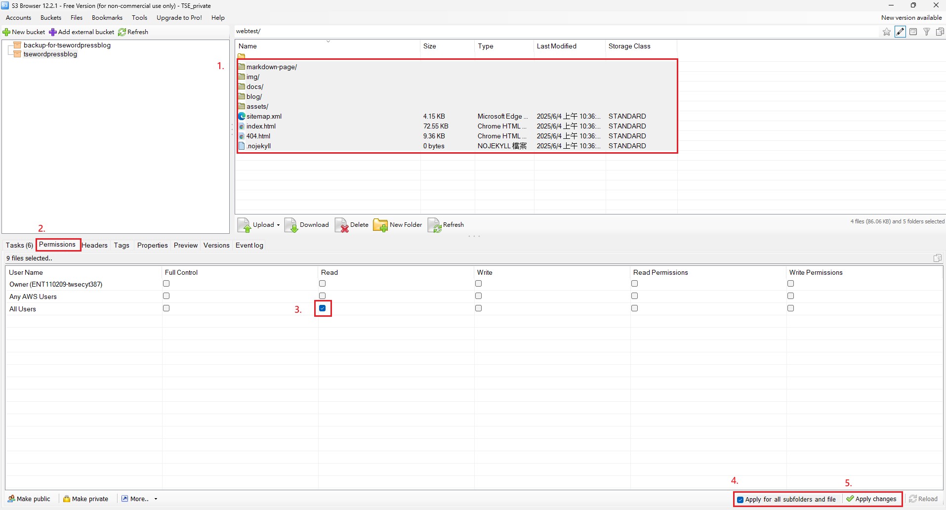The height and width of the screenshot is (510, 946).
Task: Sort by Name column header
Action: [328, 46]
